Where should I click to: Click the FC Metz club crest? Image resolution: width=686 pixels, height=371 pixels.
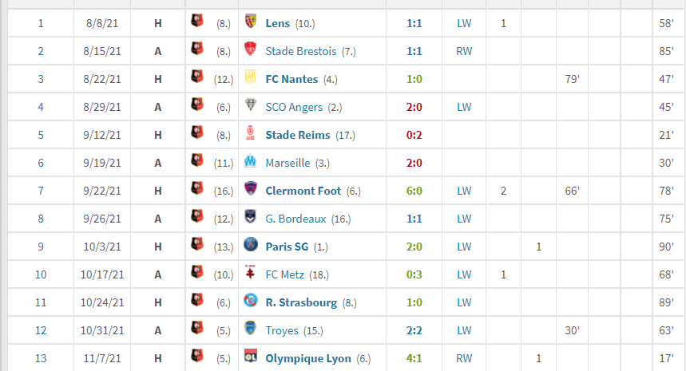[250, 272]
